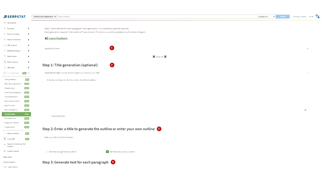This screenshot has height=182, width=323.
Task: Click the Rank tracker icon
Action: [5, 56]
